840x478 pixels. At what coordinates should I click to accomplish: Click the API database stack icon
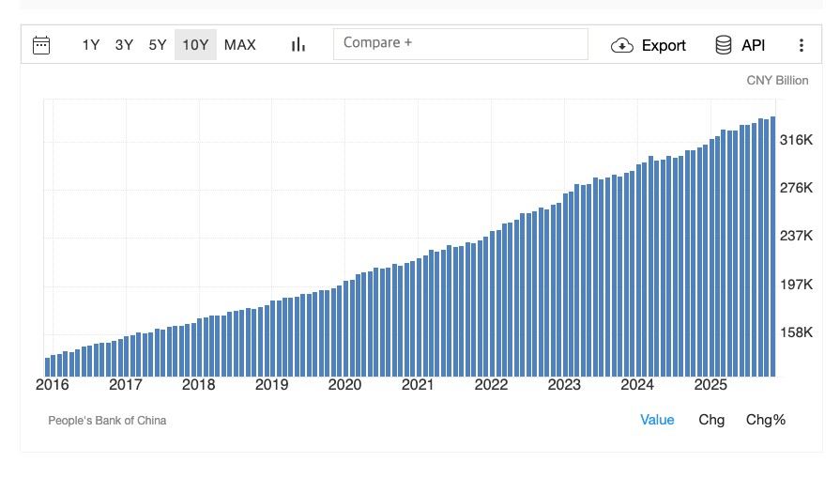coord(724,45)
